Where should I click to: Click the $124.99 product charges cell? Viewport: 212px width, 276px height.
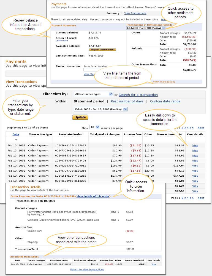coord(116,161)
